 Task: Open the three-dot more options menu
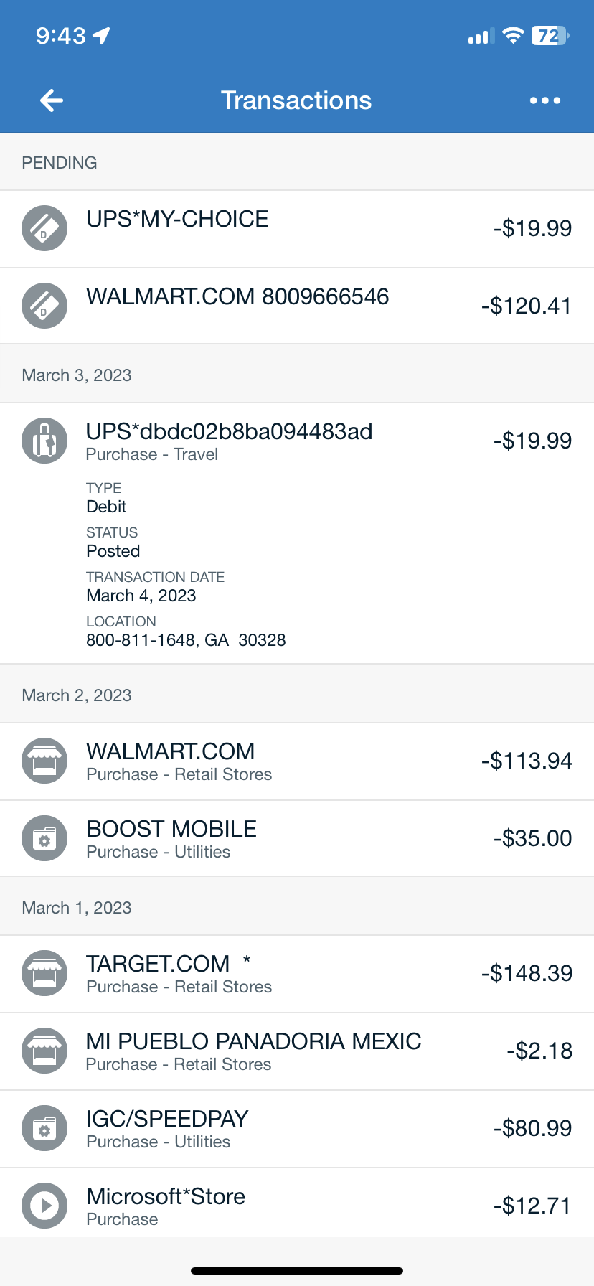(x=544, y=100)
